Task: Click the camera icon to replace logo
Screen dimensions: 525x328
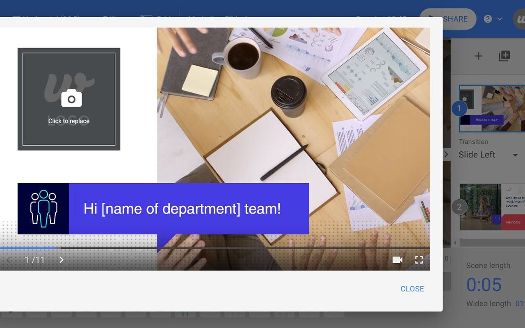Action: coord(71,99)
